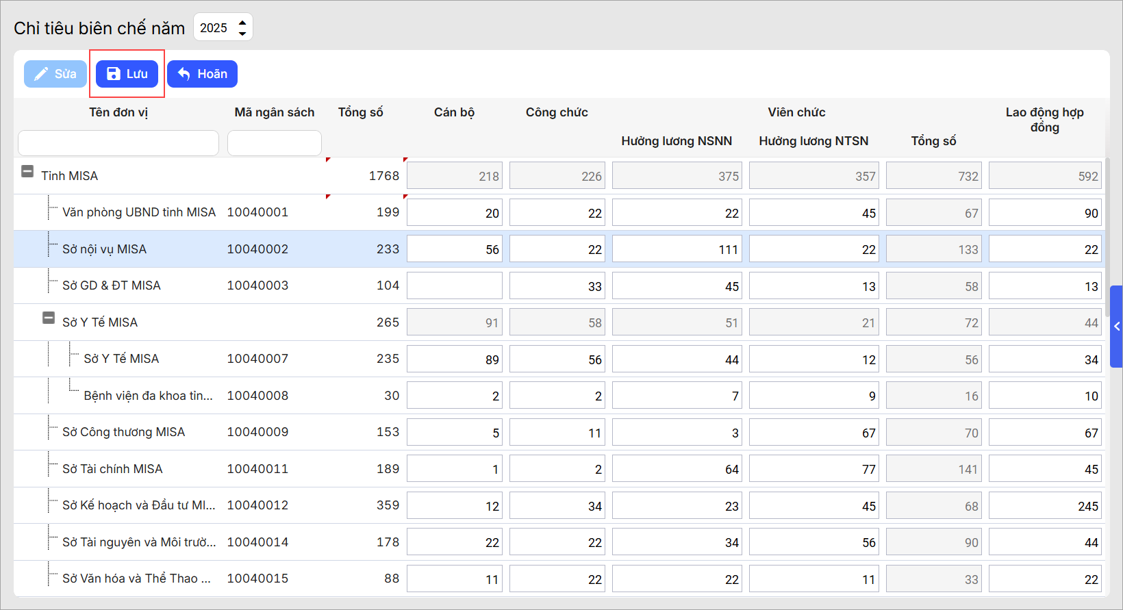Click the Hoãn undo button
This screenshot has width=1123, height=610.
[202, 74]
